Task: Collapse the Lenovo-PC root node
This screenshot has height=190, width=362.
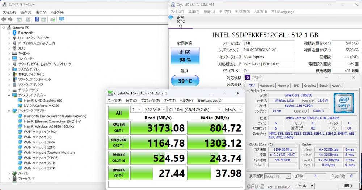Action: [4, 28]
